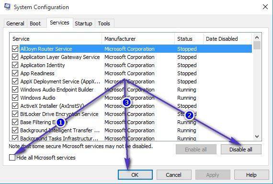Click Running status of Background Intelligent Transfer
The width and height of the screenshot is (273, 184).
click(187, 130)
